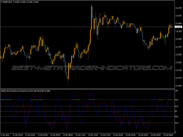This screenshot has height=137, width=183.
Task: Click the 0 level on stochastic scale
Action: point(176,132)
